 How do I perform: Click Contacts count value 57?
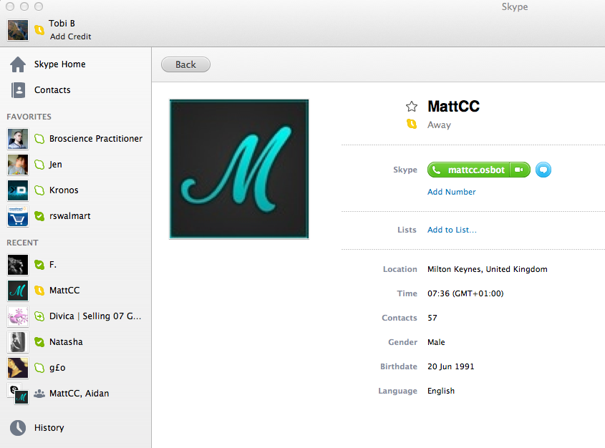pos(432,318)
